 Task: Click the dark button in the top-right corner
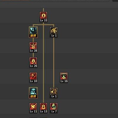115,1
